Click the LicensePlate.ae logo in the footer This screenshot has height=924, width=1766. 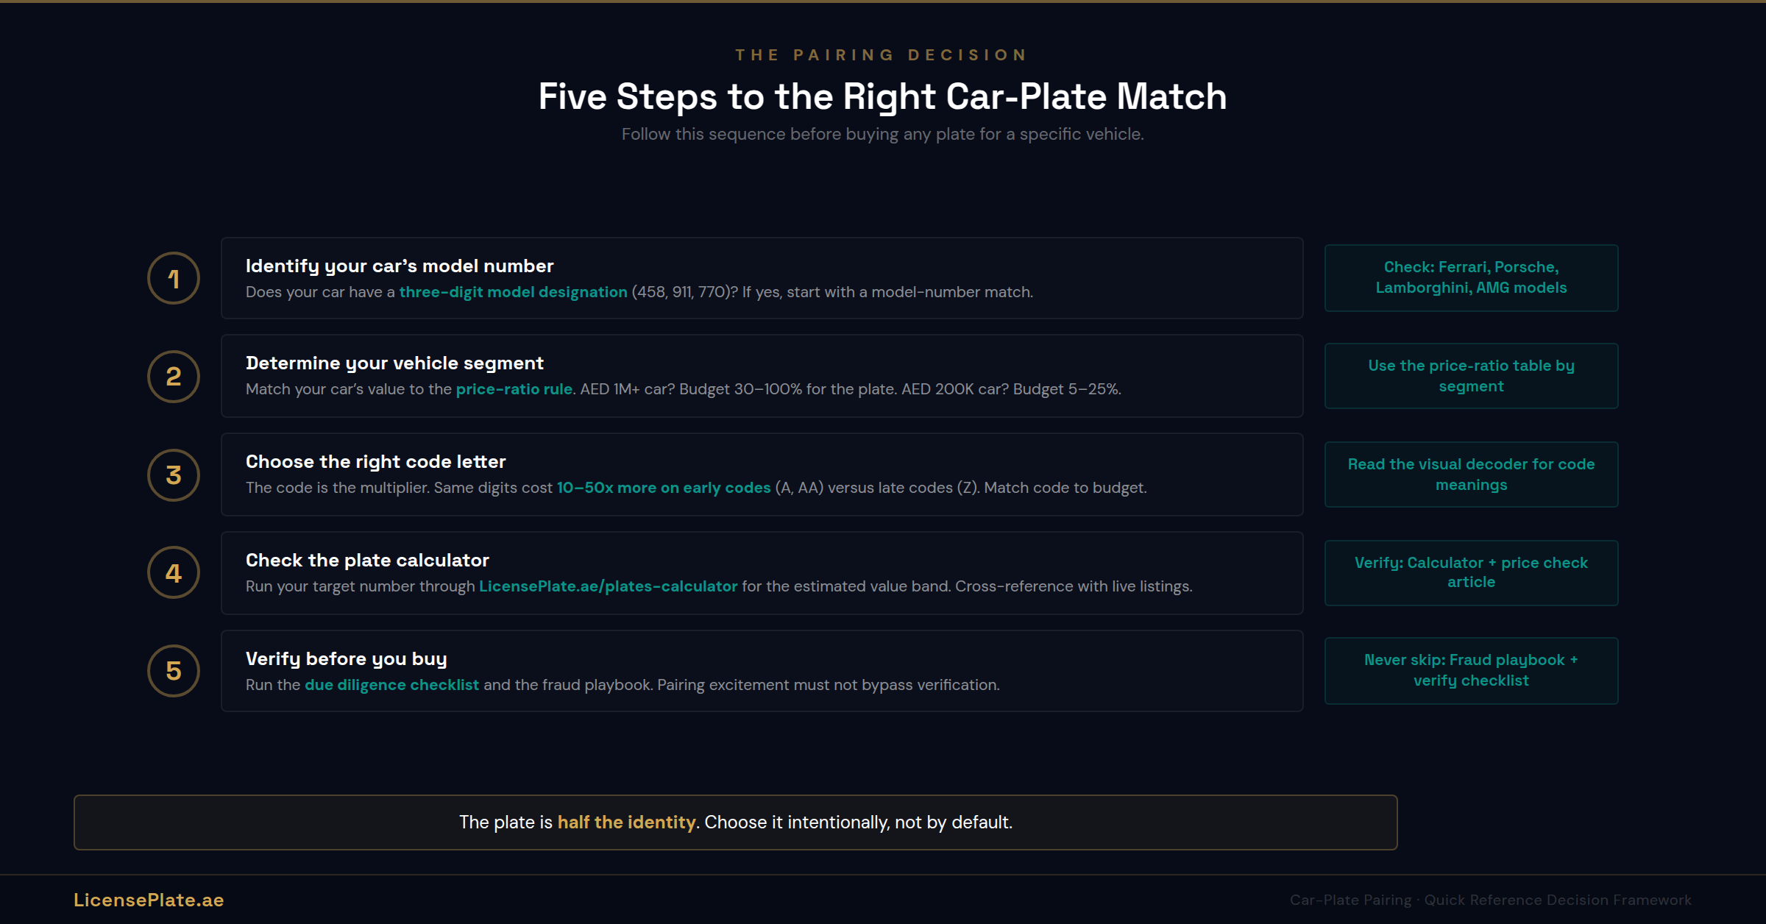pos(149,900)
